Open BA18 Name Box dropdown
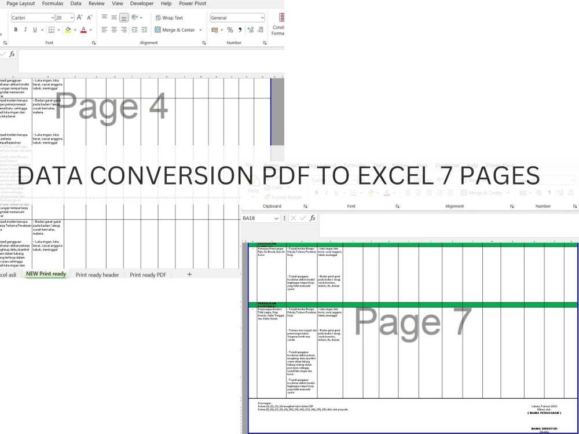579x434 pixels. (276, 219)
